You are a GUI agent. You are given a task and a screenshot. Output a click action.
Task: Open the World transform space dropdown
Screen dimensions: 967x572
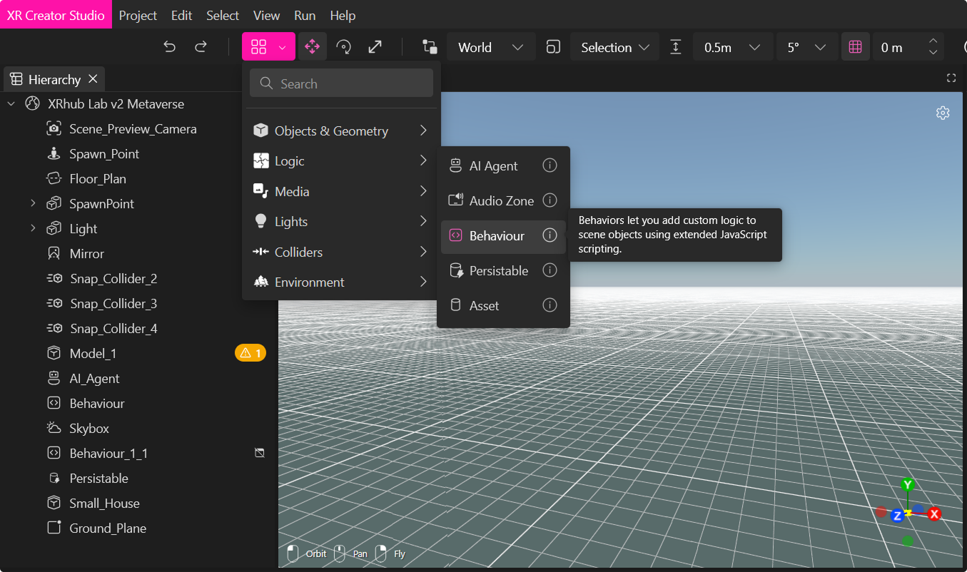point(490,47)
